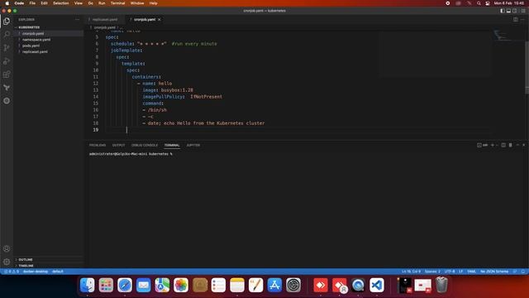Split the terminal panel
The image size is (529, 298).
pyautogui.click(x=503, y=145)
